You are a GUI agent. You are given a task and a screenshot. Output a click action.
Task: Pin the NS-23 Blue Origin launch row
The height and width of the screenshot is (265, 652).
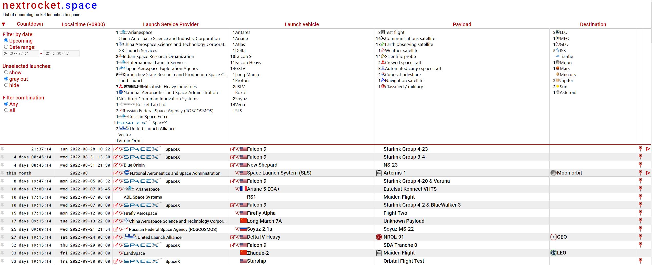[2, 165]
